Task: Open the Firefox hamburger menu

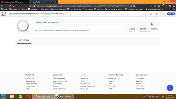Action: click(174, 6)
